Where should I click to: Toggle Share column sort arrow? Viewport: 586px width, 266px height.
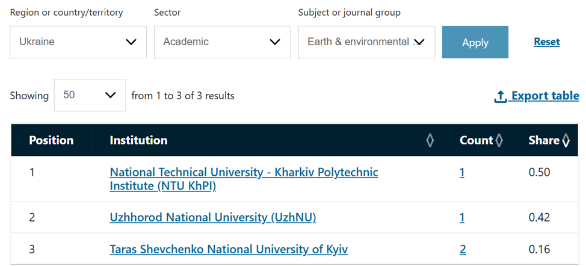[x=566, y=140]
